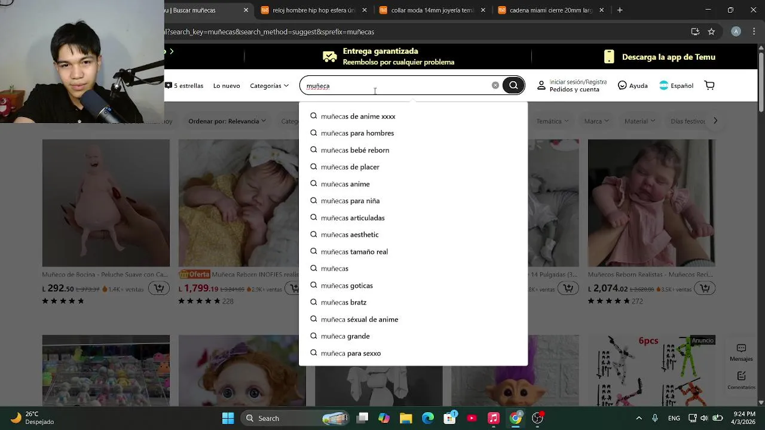Click 'Pedidos y cuenta' link
The image size is (765, 430).
tap(574, 90)
